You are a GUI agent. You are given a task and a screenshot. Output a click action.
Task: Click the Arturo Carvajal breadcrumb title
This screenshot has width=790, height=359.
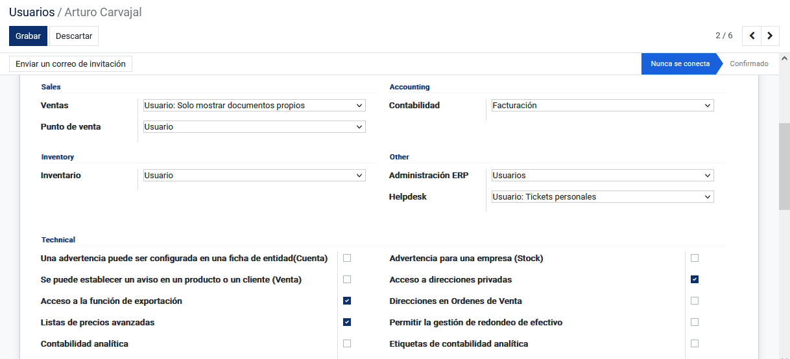coord(103,12)
